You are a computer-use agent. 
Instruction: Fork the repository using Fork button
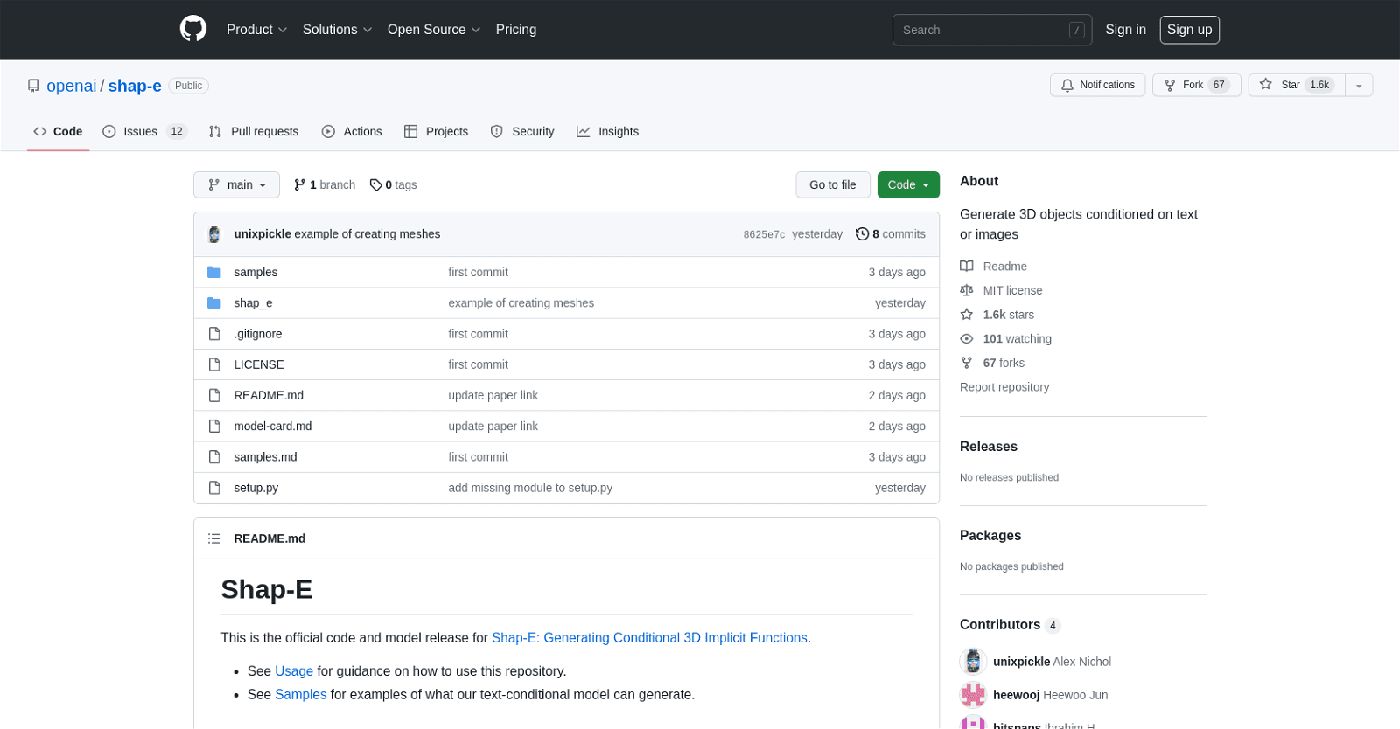(1195, 85)
